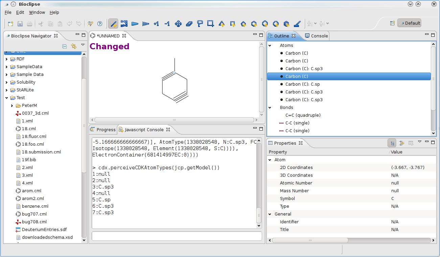The image size is (440, 257).
Task: Open benzene.cml in the navigator
Action: tap(35, 206)
